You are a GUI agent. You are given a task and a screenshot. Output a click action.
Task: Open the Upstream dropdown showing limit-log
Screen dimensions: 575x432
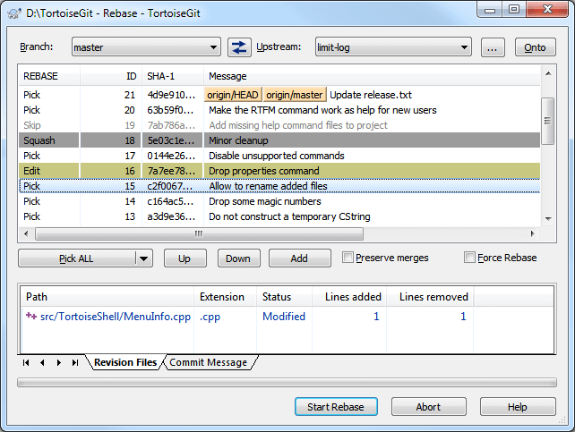pos(393,47)
